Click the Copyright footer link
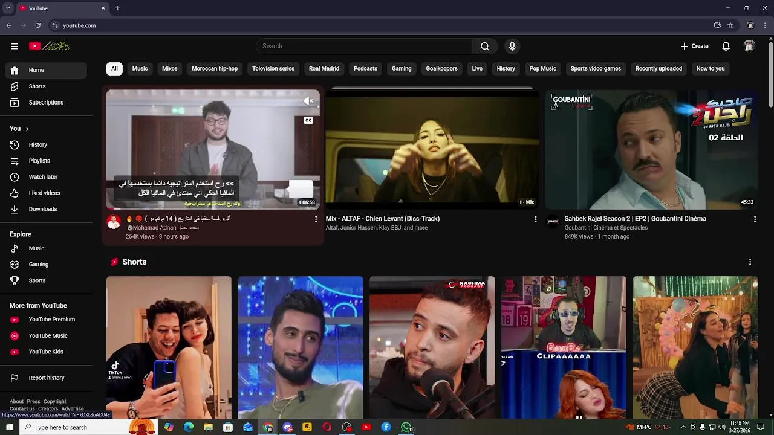This screenshot has height=435, width=774. [x=54, y=401]
